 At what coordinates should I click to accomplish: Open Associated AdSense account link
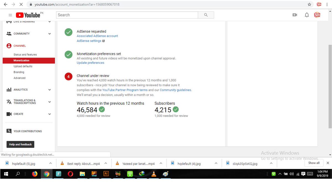coord(97,36)
